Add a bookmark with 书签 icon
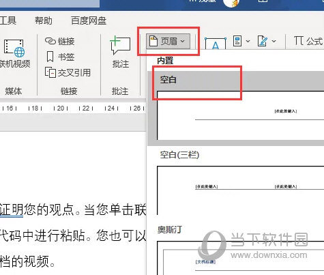This screenshot has height=275, width=324. [x=50, y=57]
